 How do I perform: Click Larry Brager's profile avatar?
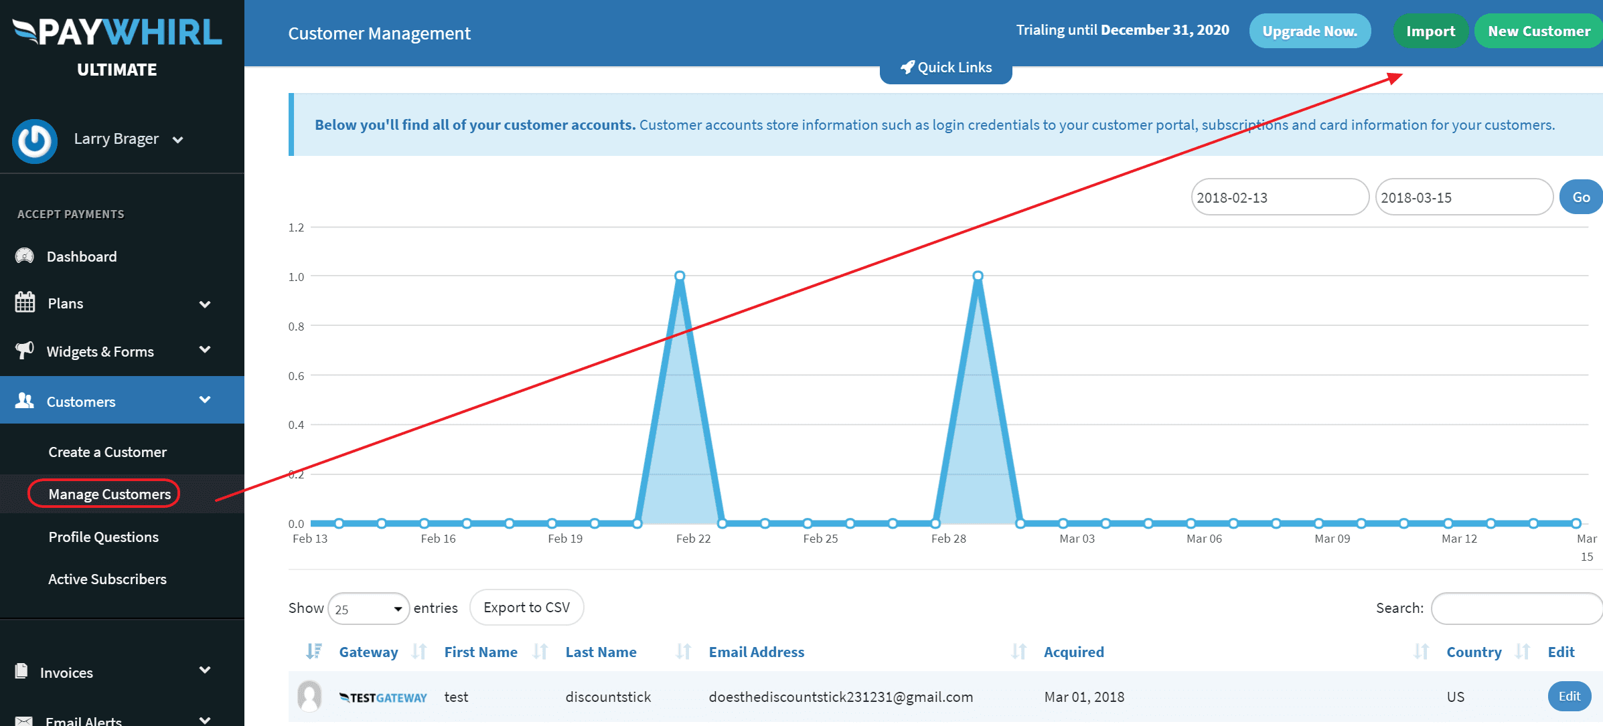pos(35,141)
